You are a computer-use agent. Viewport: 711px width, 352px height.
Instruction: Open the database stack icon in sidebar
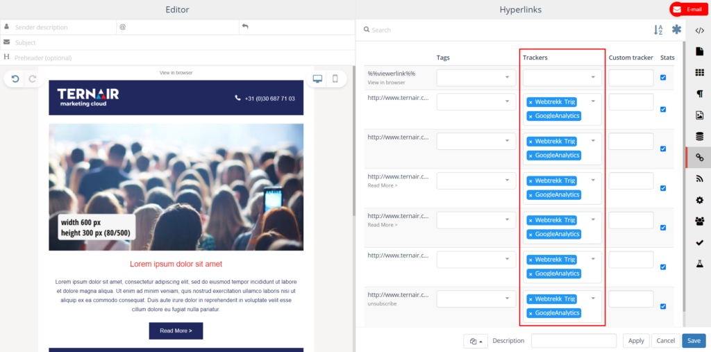[699, 136]
